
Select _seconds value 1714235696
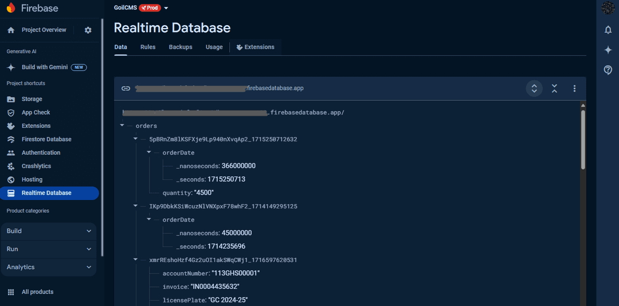click(226, 246)
